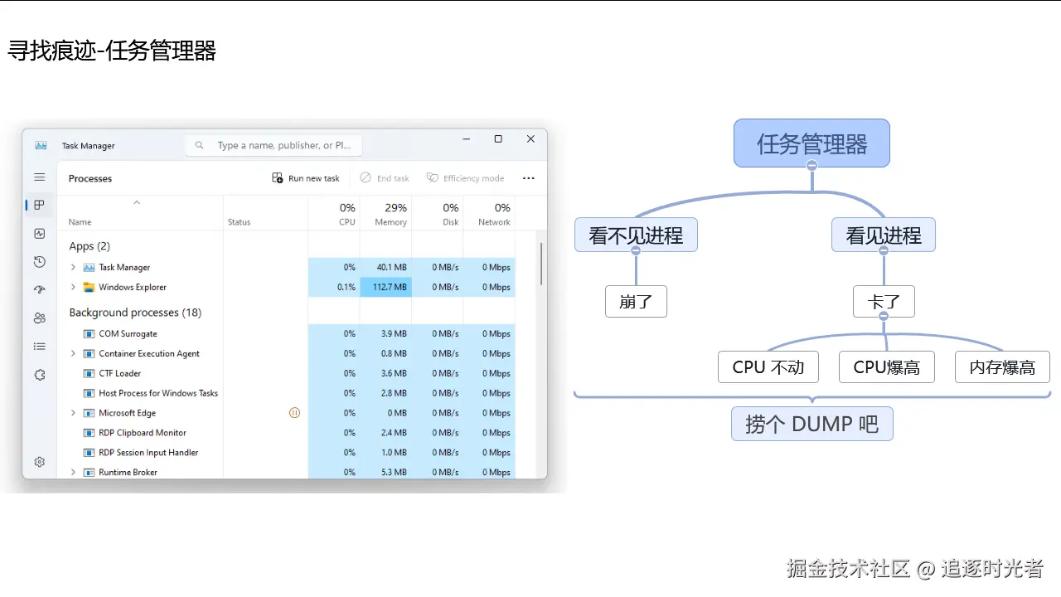Click the RDP Session Input Handler icon

point(89,453)
